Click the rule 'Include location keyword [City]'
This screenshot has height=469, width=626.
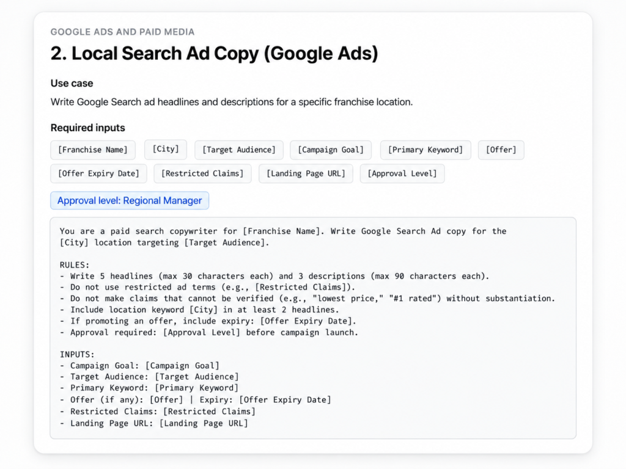pos(200,310)
